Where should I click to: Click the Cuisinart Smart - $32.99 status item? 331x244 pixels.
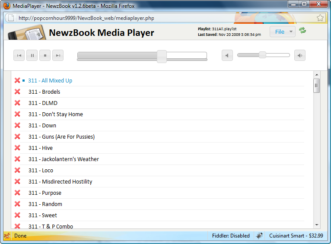[296, 236]
